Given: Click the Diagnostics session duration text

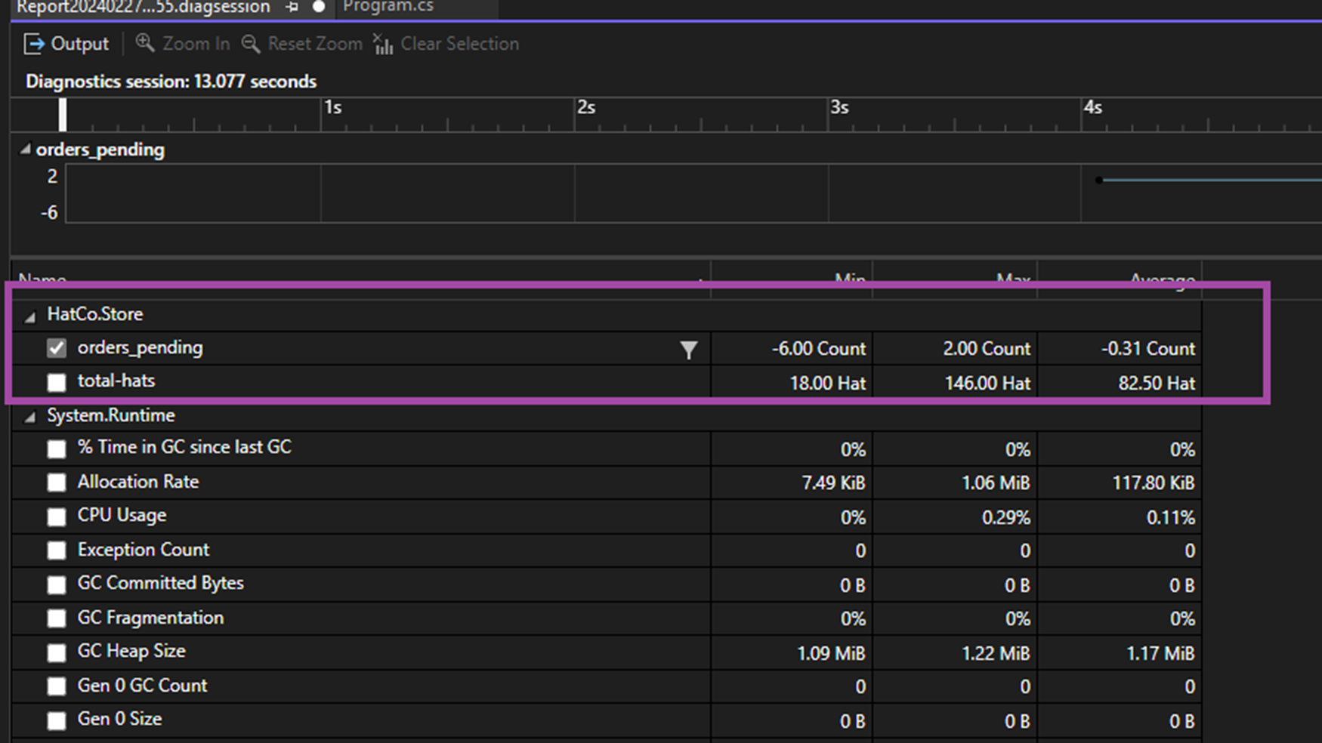Looking at the screenshot, I should [x=171, y=82].
